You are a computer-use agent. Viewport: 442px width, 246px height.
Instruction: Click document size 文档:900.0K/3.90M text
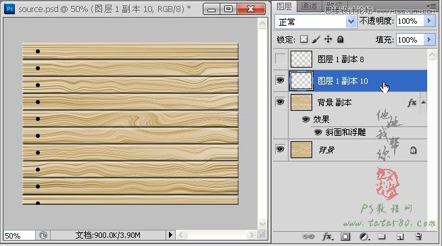pyautogui.click(x=107, y=235)
